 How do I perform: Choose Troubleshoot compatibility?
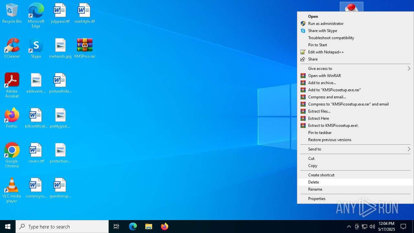[x=355, y=38]
